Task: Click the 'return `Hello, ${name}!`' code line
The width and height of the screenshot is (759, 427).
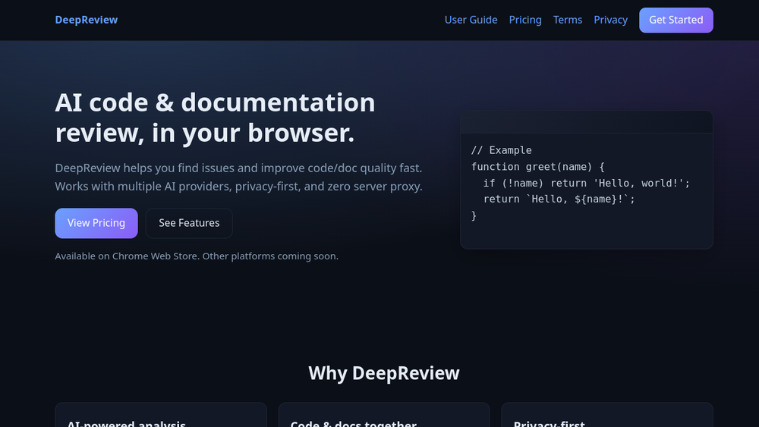Action: (559, 199)
